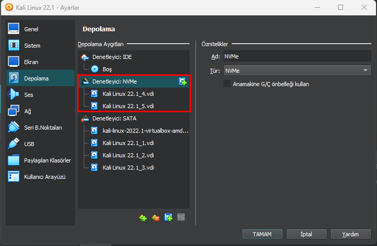Click the disabled remove attachment icon

click(181, 217)
